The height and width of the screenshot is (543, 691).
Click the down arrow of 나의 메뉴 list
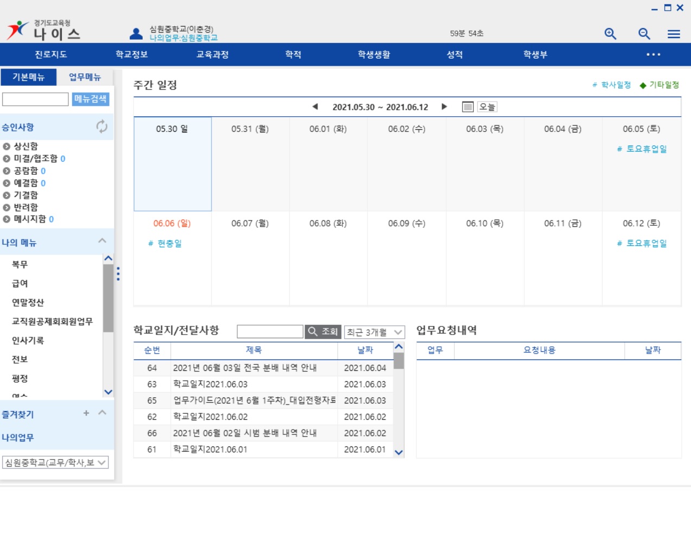pos(108,392)
